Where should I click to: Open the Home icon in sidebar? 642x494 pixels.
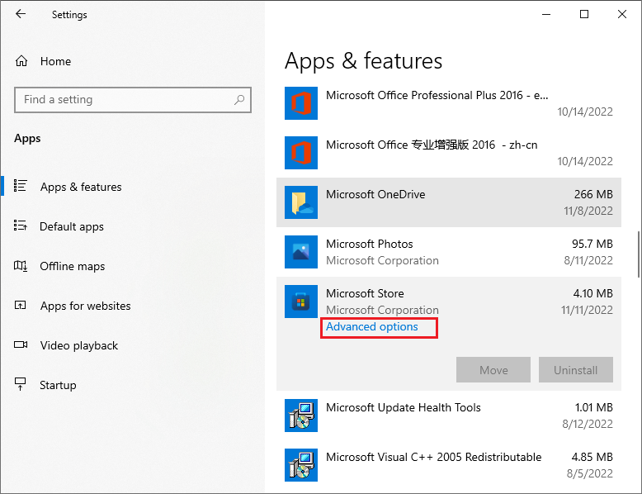coord(21,61)
